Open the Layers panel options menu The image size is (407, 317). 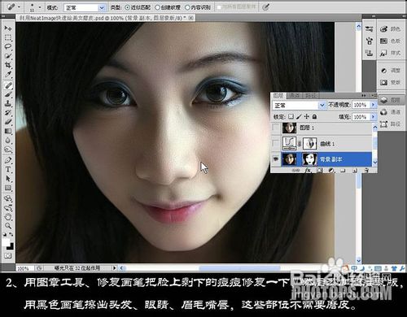(374, 95)
